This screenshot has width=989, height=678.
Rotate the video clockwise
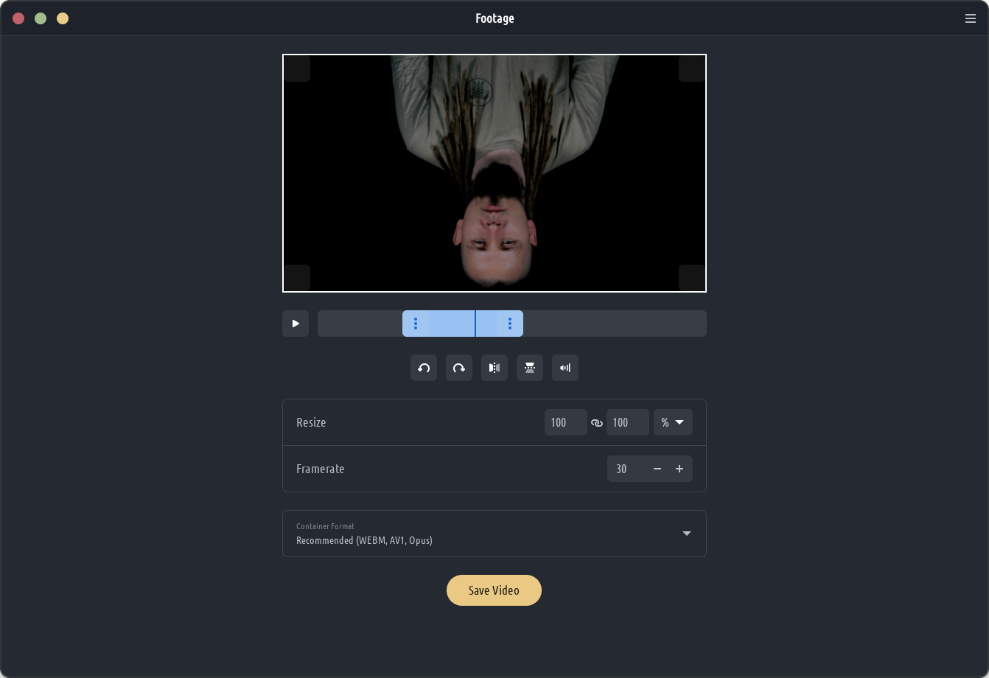[459, 368]
